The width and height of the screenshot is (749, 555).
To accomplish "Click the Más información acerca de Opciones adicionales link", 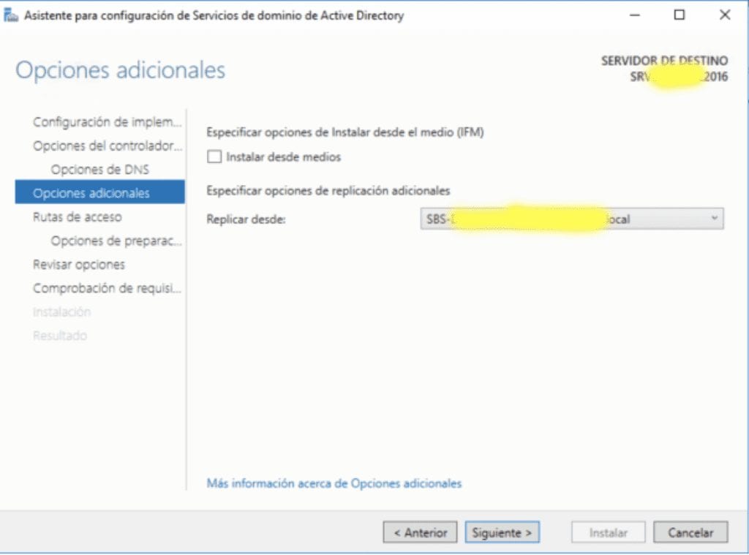I will 334,483.
